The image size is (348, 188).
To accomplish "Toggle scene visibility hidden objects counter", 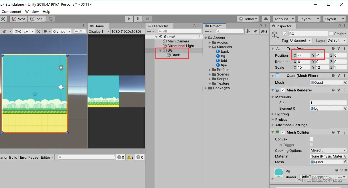I will pos(18,31).
